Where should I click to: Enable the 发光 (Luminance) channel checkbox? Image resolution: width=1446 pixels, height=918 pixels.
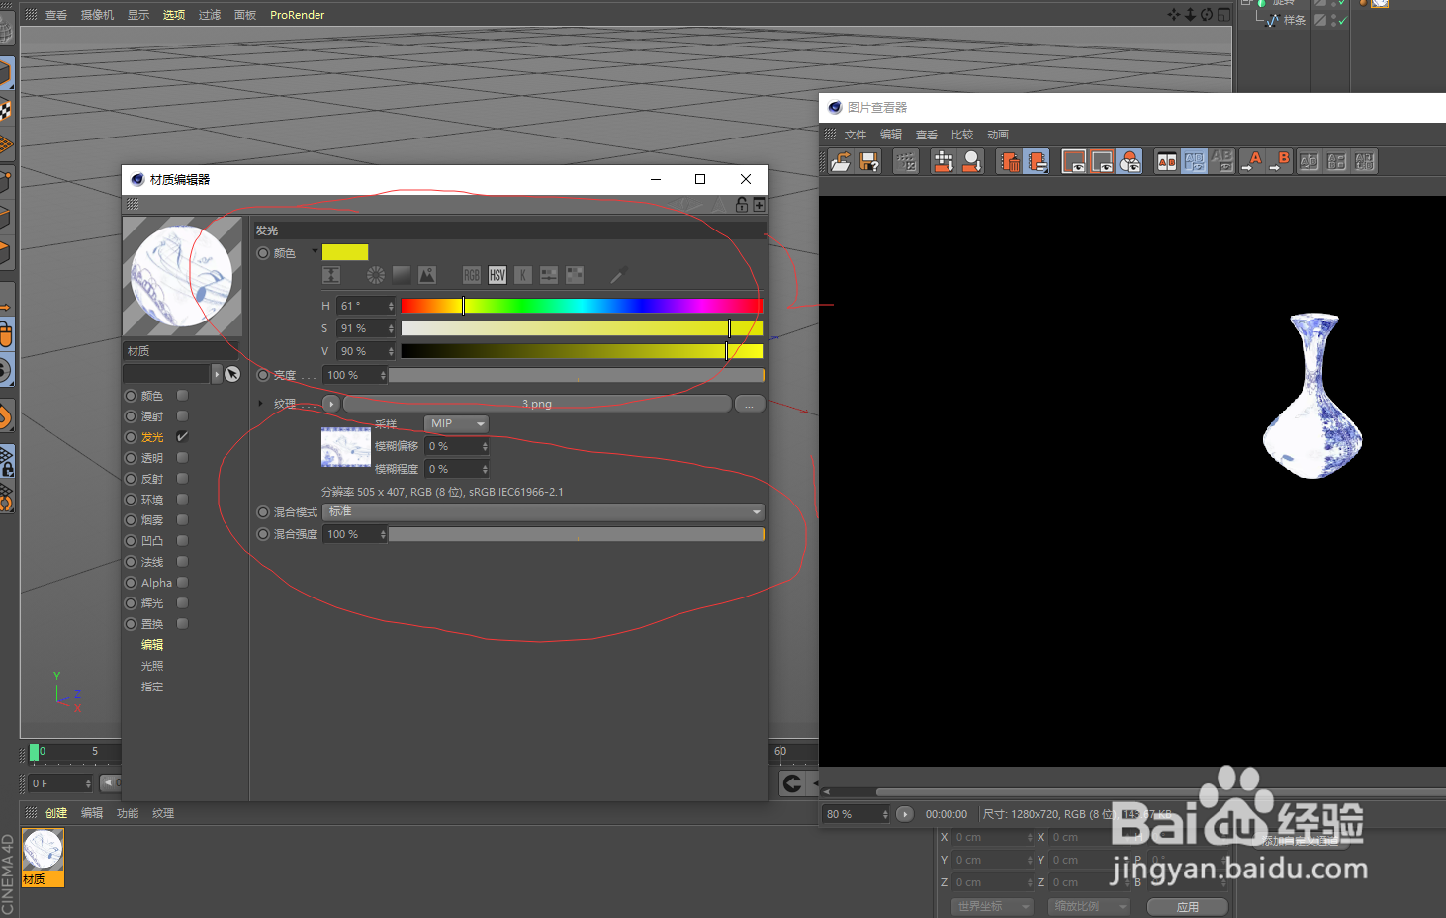180,436
